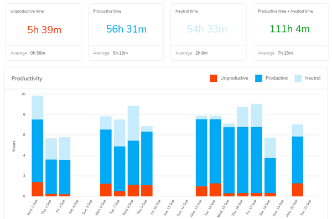Click the average 0h 58m value
The image size is (332, 219).
pos(38,53)
